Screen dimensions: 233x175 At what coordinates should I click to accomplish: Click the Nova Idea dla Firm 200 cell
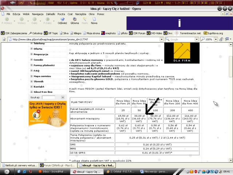coord(172,102)
